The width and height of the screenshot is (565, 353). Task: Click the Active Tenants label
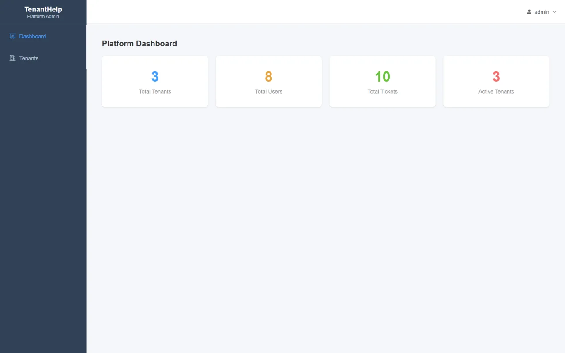[x=496, y=91]
